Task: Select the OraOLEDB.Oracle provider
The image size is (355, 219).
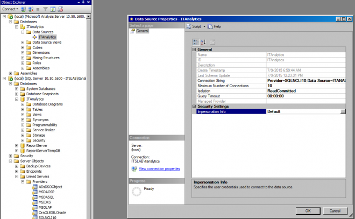Action: pyautogui.click(x=52, y=213)
